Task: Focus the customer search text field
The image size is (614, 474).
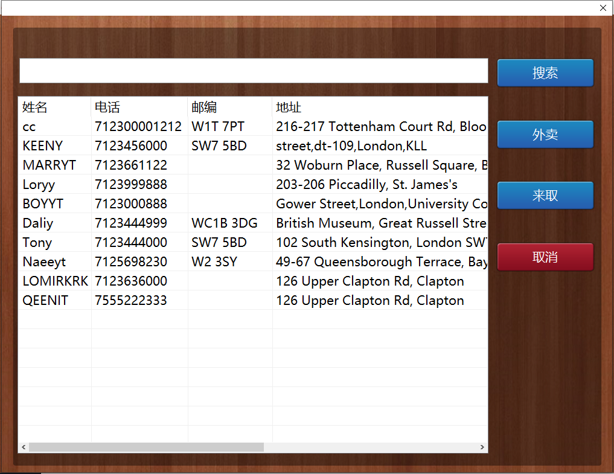Action: point(254,71)
